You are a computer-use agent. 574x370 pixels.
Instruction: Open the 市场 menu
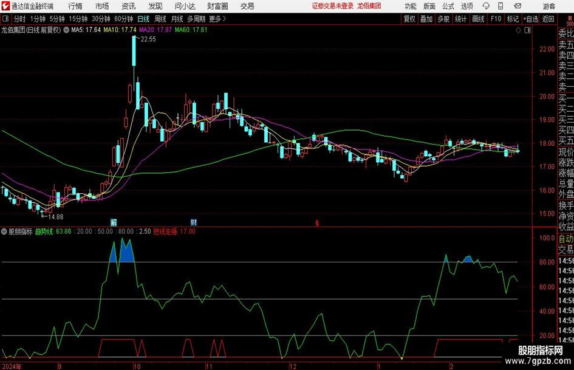[x=102, y=6]
